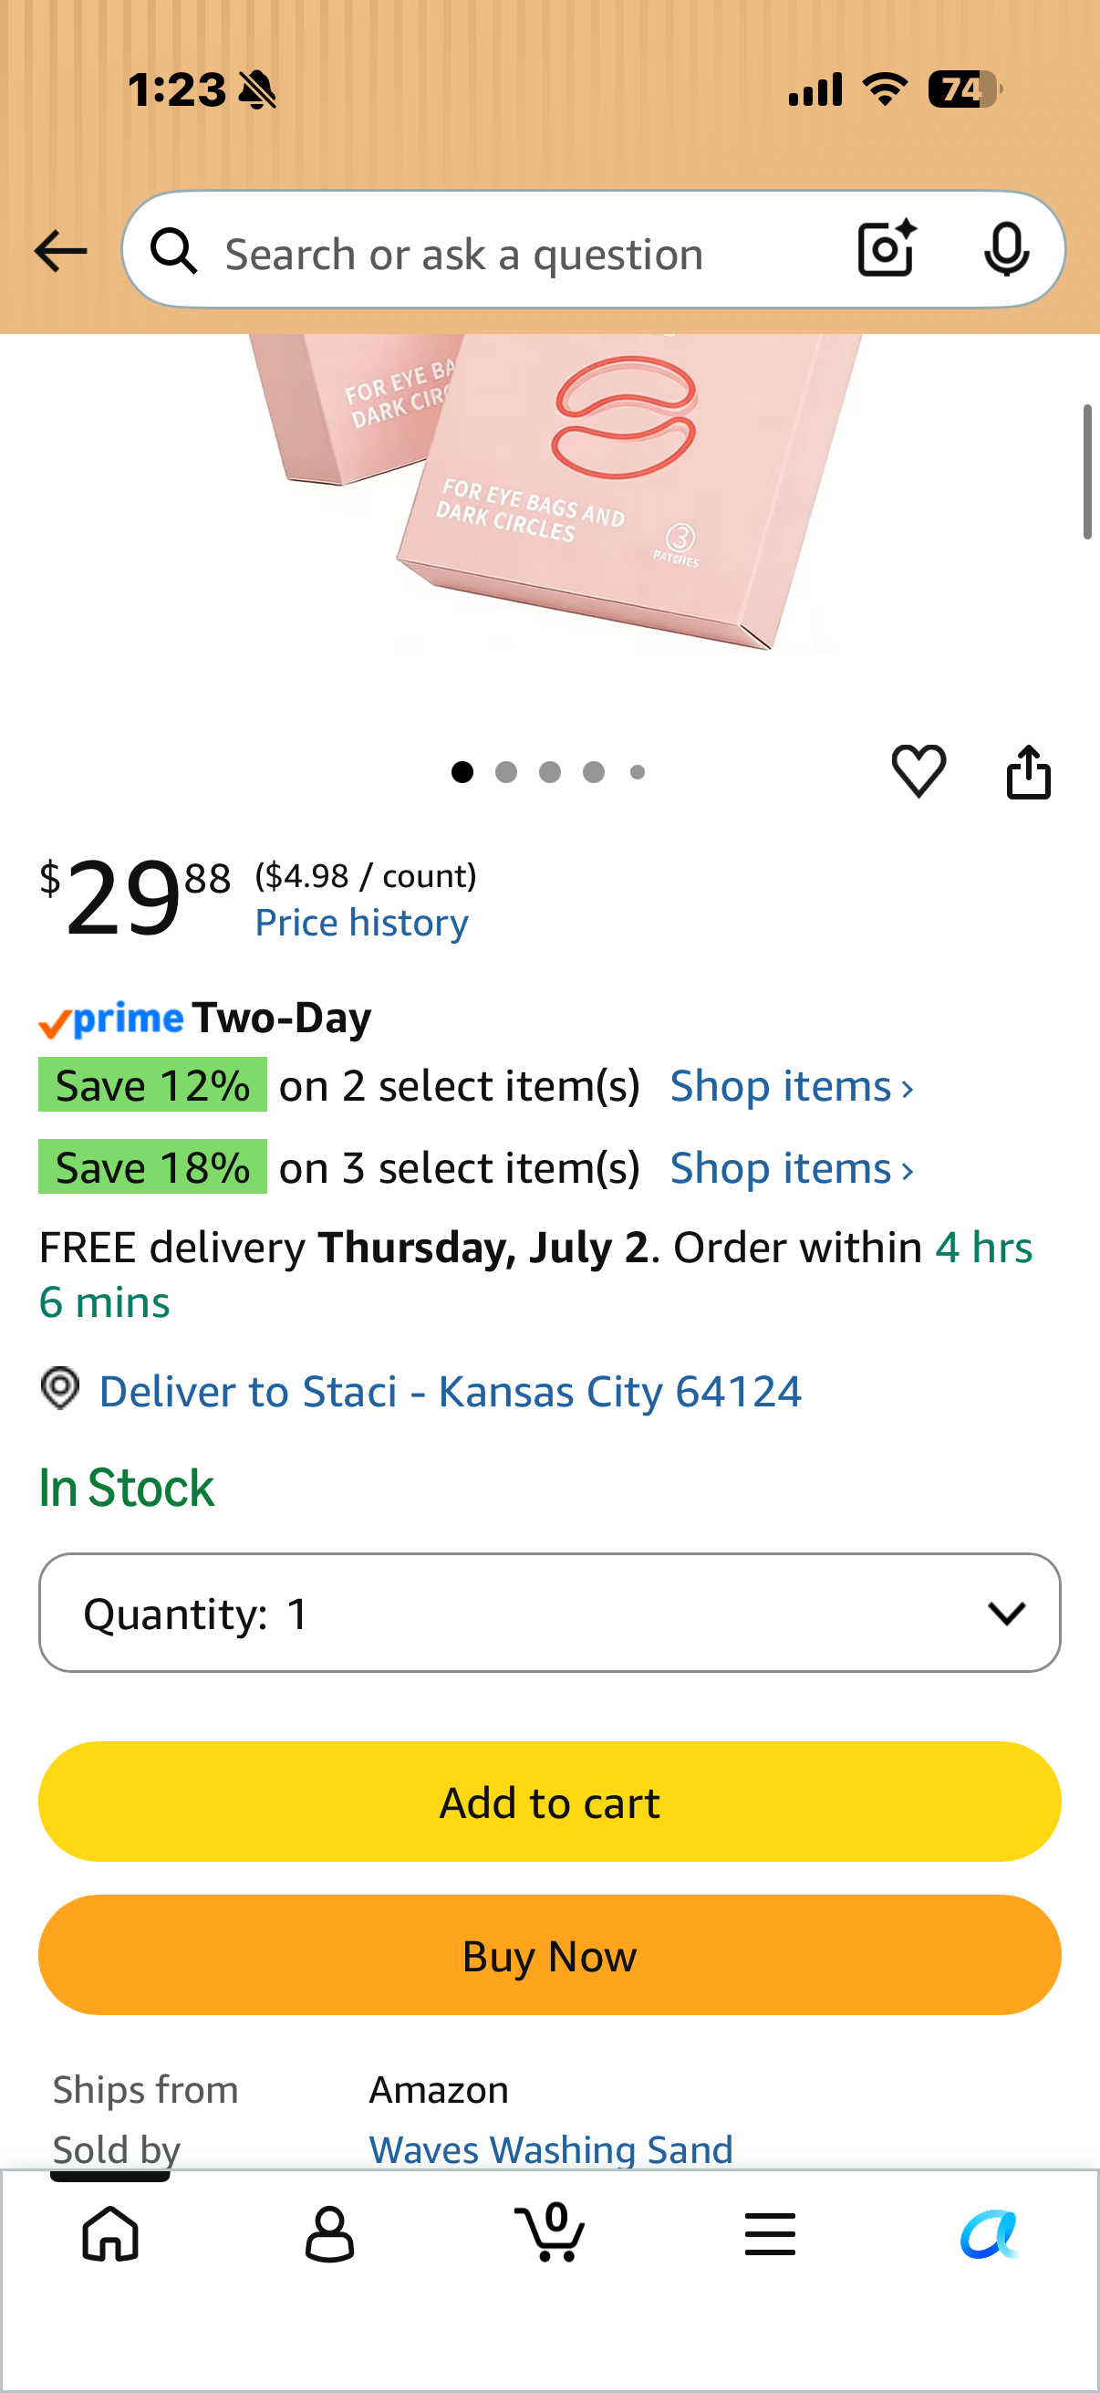Share this product via share icon
Viewport: 1100px width, 2393px height.
tap(1029, 771)
